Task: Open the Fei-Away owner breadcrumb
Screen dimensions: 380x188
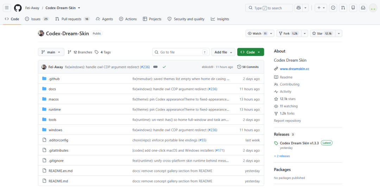Action: pyautogui.click(x=32, y=8)
